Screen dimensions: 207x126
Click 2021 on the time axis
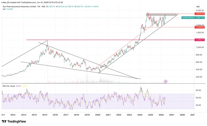[108, 115]
